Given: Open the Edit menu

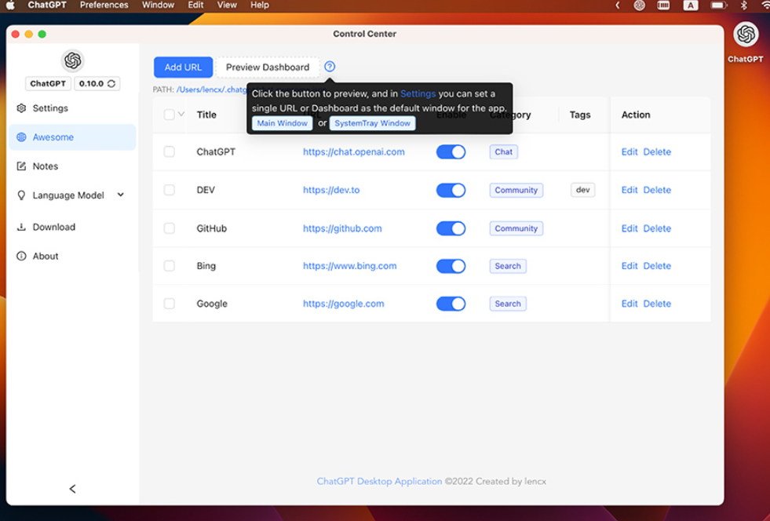Looking at the screenshot, I should (x=195, y=5).
